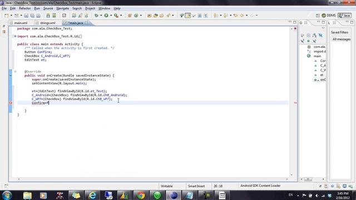The width and height of the screenshot is (356, 200).
Task: Select the Java perspective button
Action: pos(344,16)
